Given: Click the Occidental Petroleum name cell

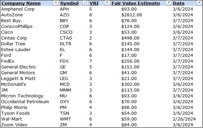Looking at the screenshot, I should click(x=25, y=101).
